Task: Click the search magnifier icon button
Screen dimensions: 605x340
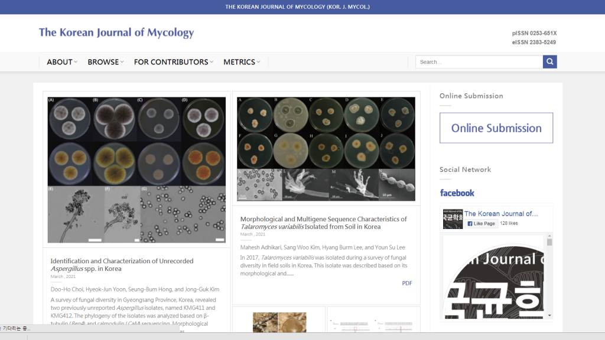Action: (549, 61)
